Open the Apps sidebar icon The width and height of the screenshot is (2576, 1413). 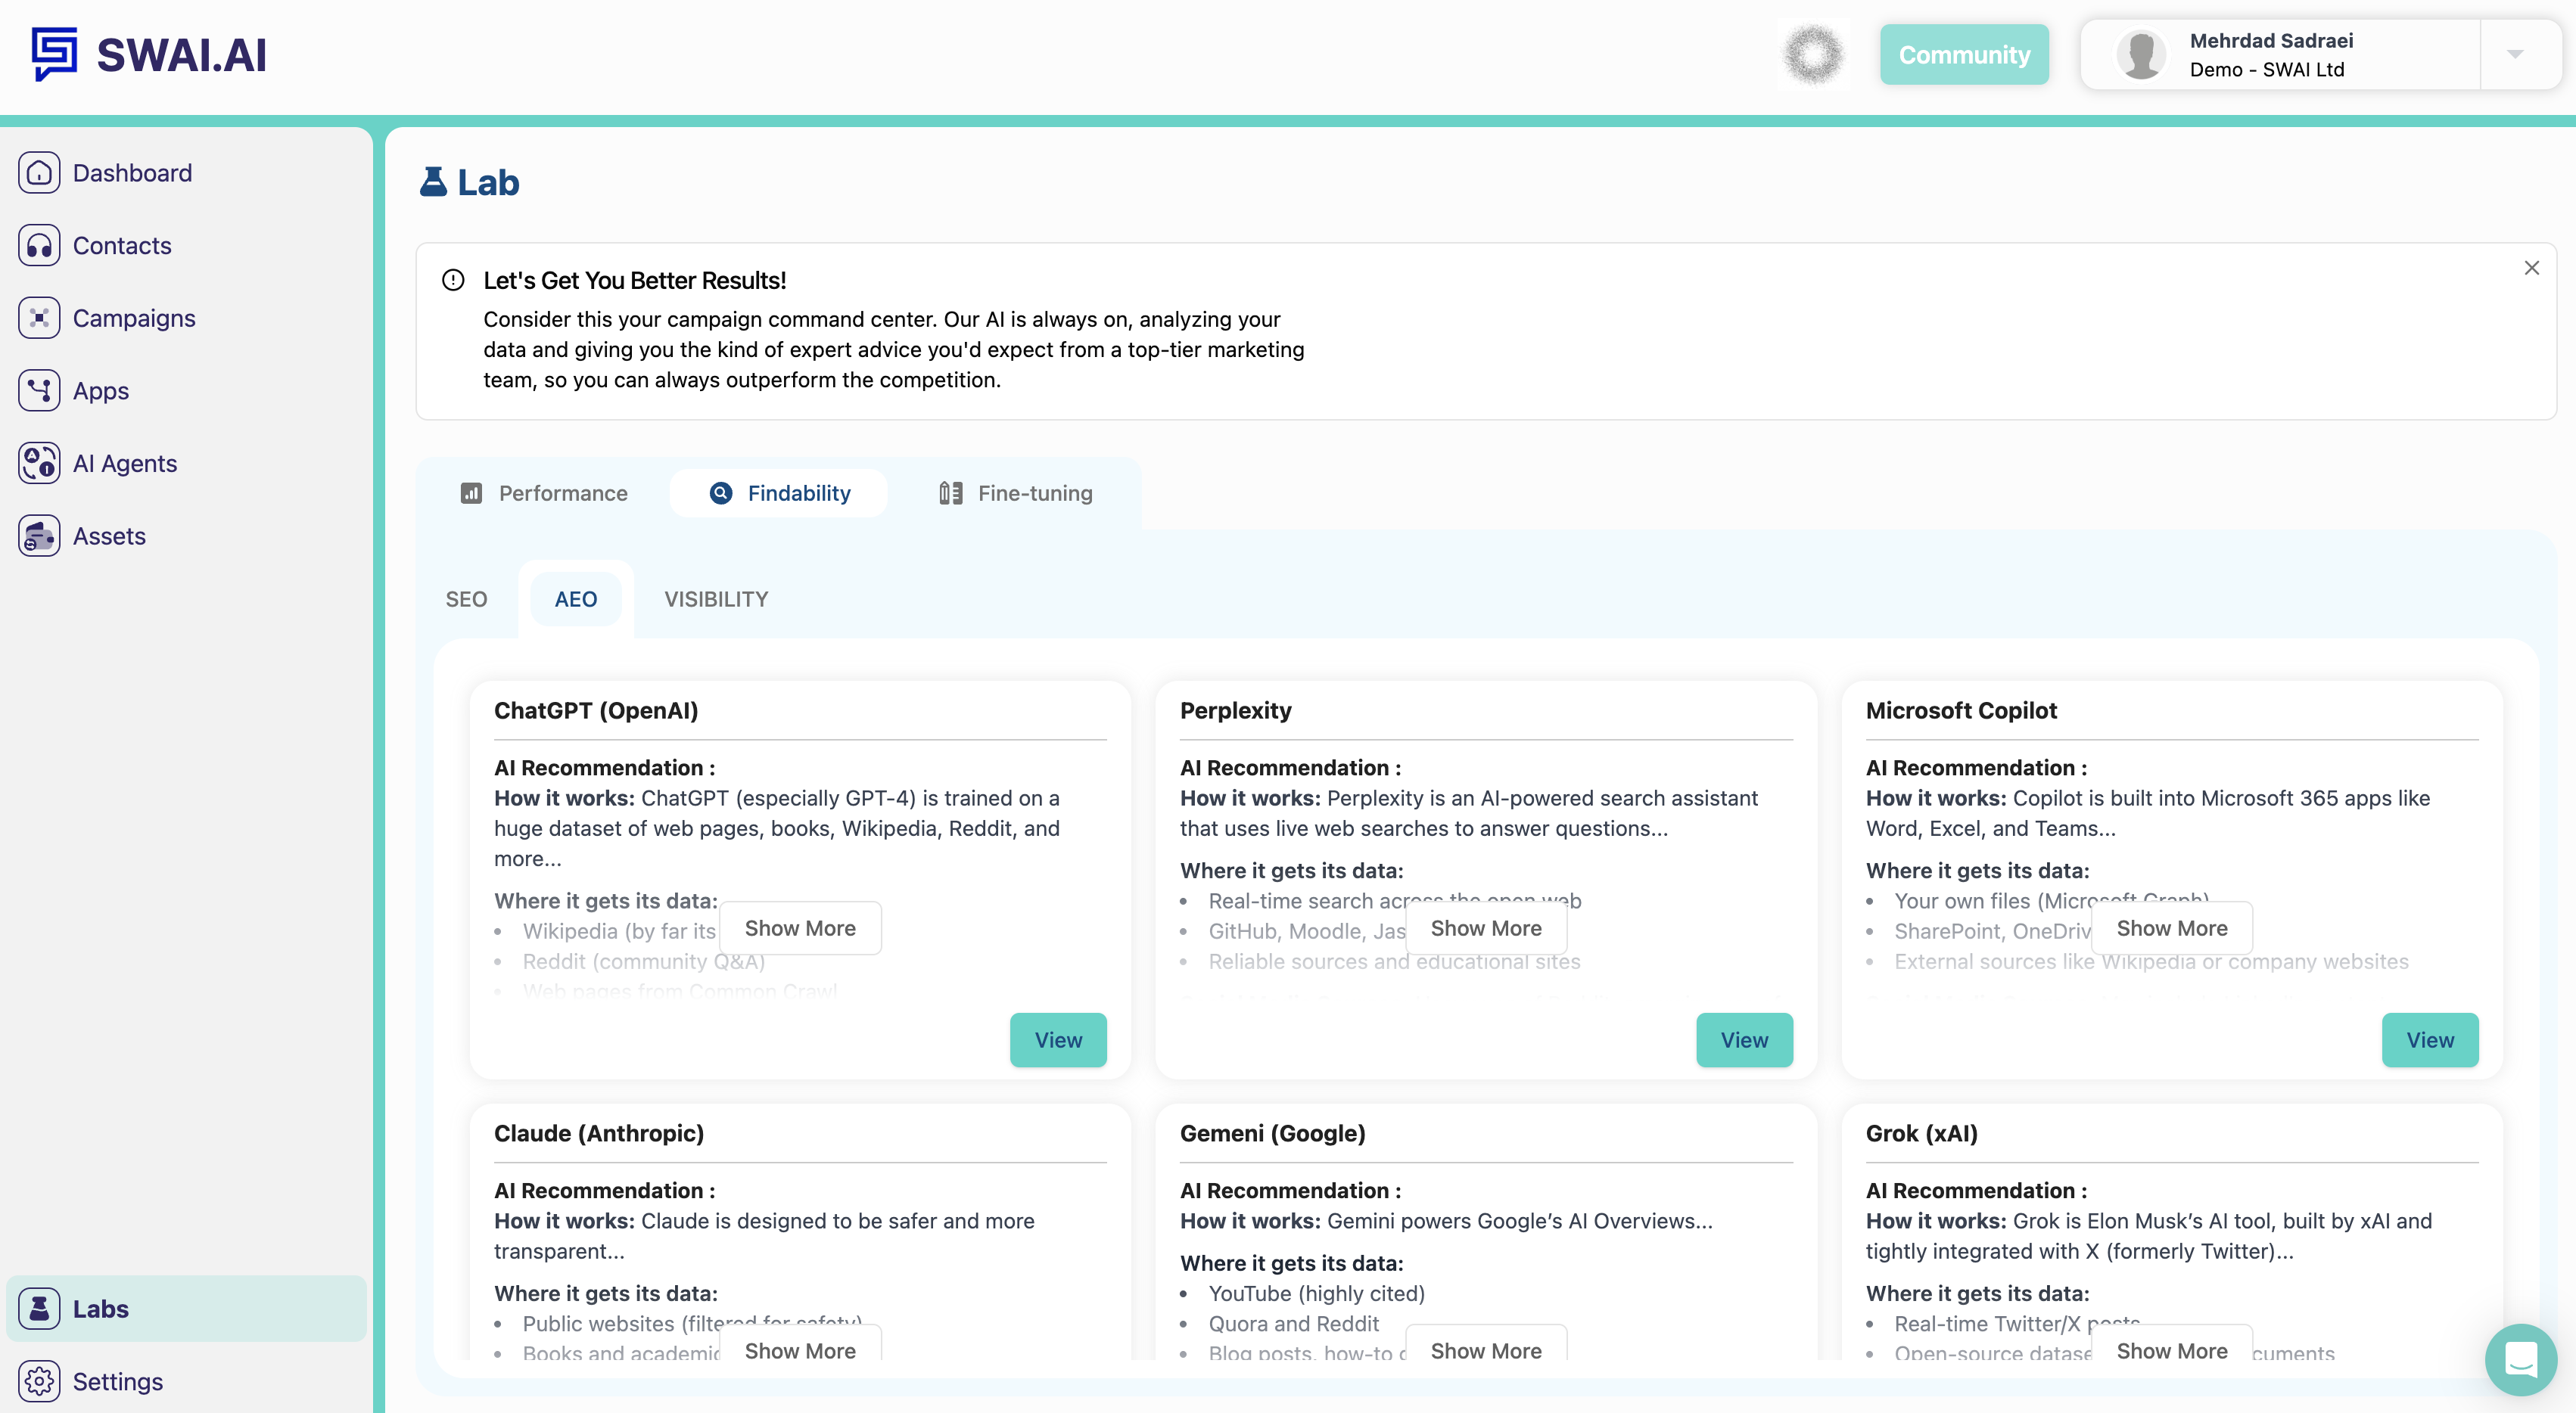pyautogui.click(x=39, y=391)
